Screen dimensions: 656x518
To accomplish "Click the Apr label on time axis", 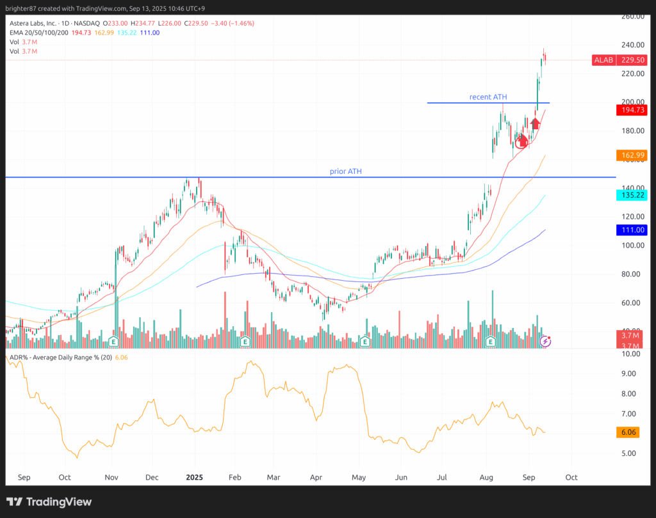I will tap(316, 477).
